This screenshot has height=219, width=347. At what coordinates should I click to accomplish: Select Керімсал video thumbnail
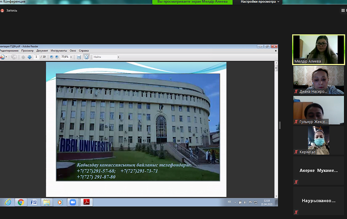click(318, 140)
